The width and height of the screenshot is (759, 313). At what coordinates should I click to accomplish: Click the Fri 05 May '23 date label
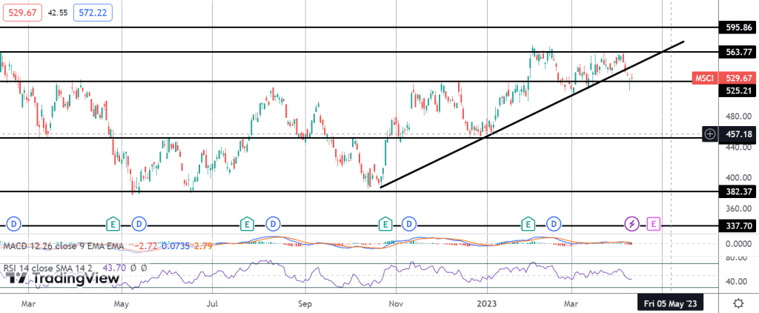pyautogui.click(x=670, y=303)
